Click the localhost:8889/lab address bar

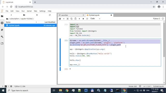tap(85, 7)
